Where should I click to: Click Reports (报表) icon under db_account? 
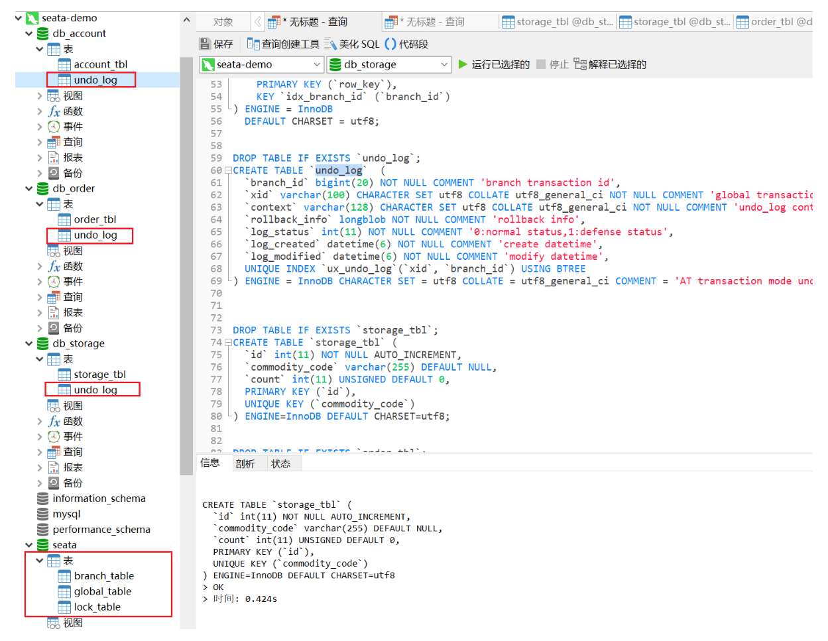[x=54, y=158]
